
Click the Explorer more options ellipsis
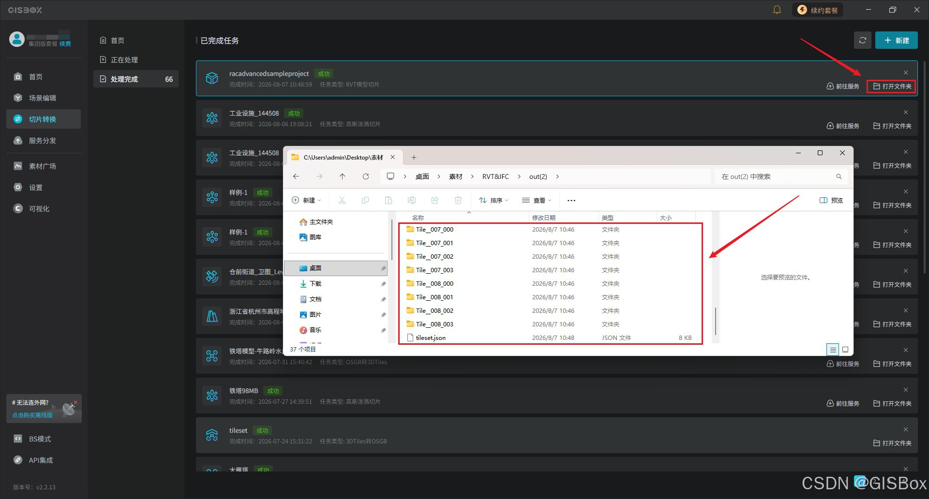[571, 200]
